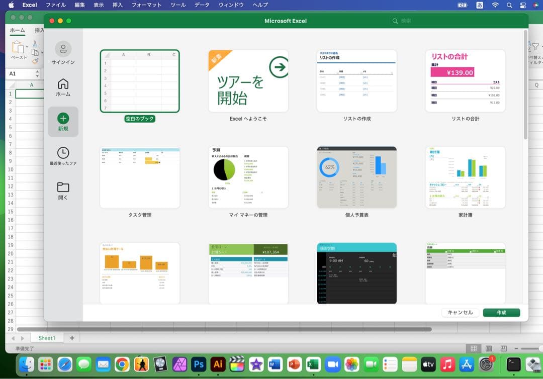Viewport: 543px width, 379px height.
Task: Select the Sheet1 tab
Action: [x=47, y=338]
